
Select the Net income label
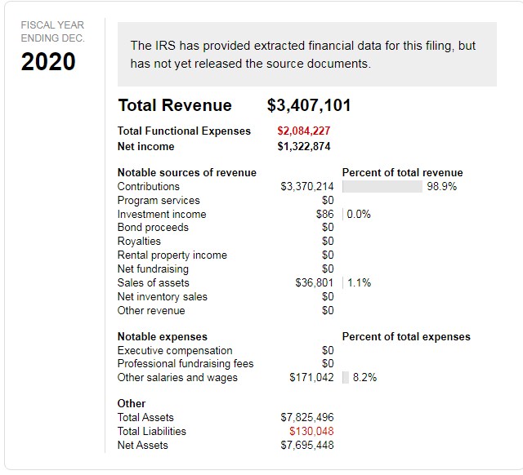coord(145,147)
